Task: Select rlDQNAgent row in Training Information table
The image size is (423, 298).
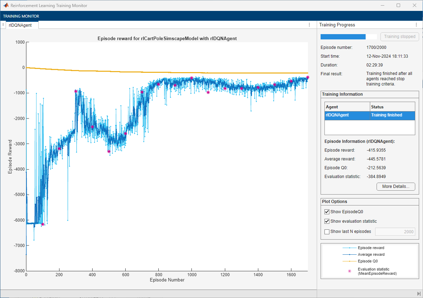Action: [x=370, y=115]
